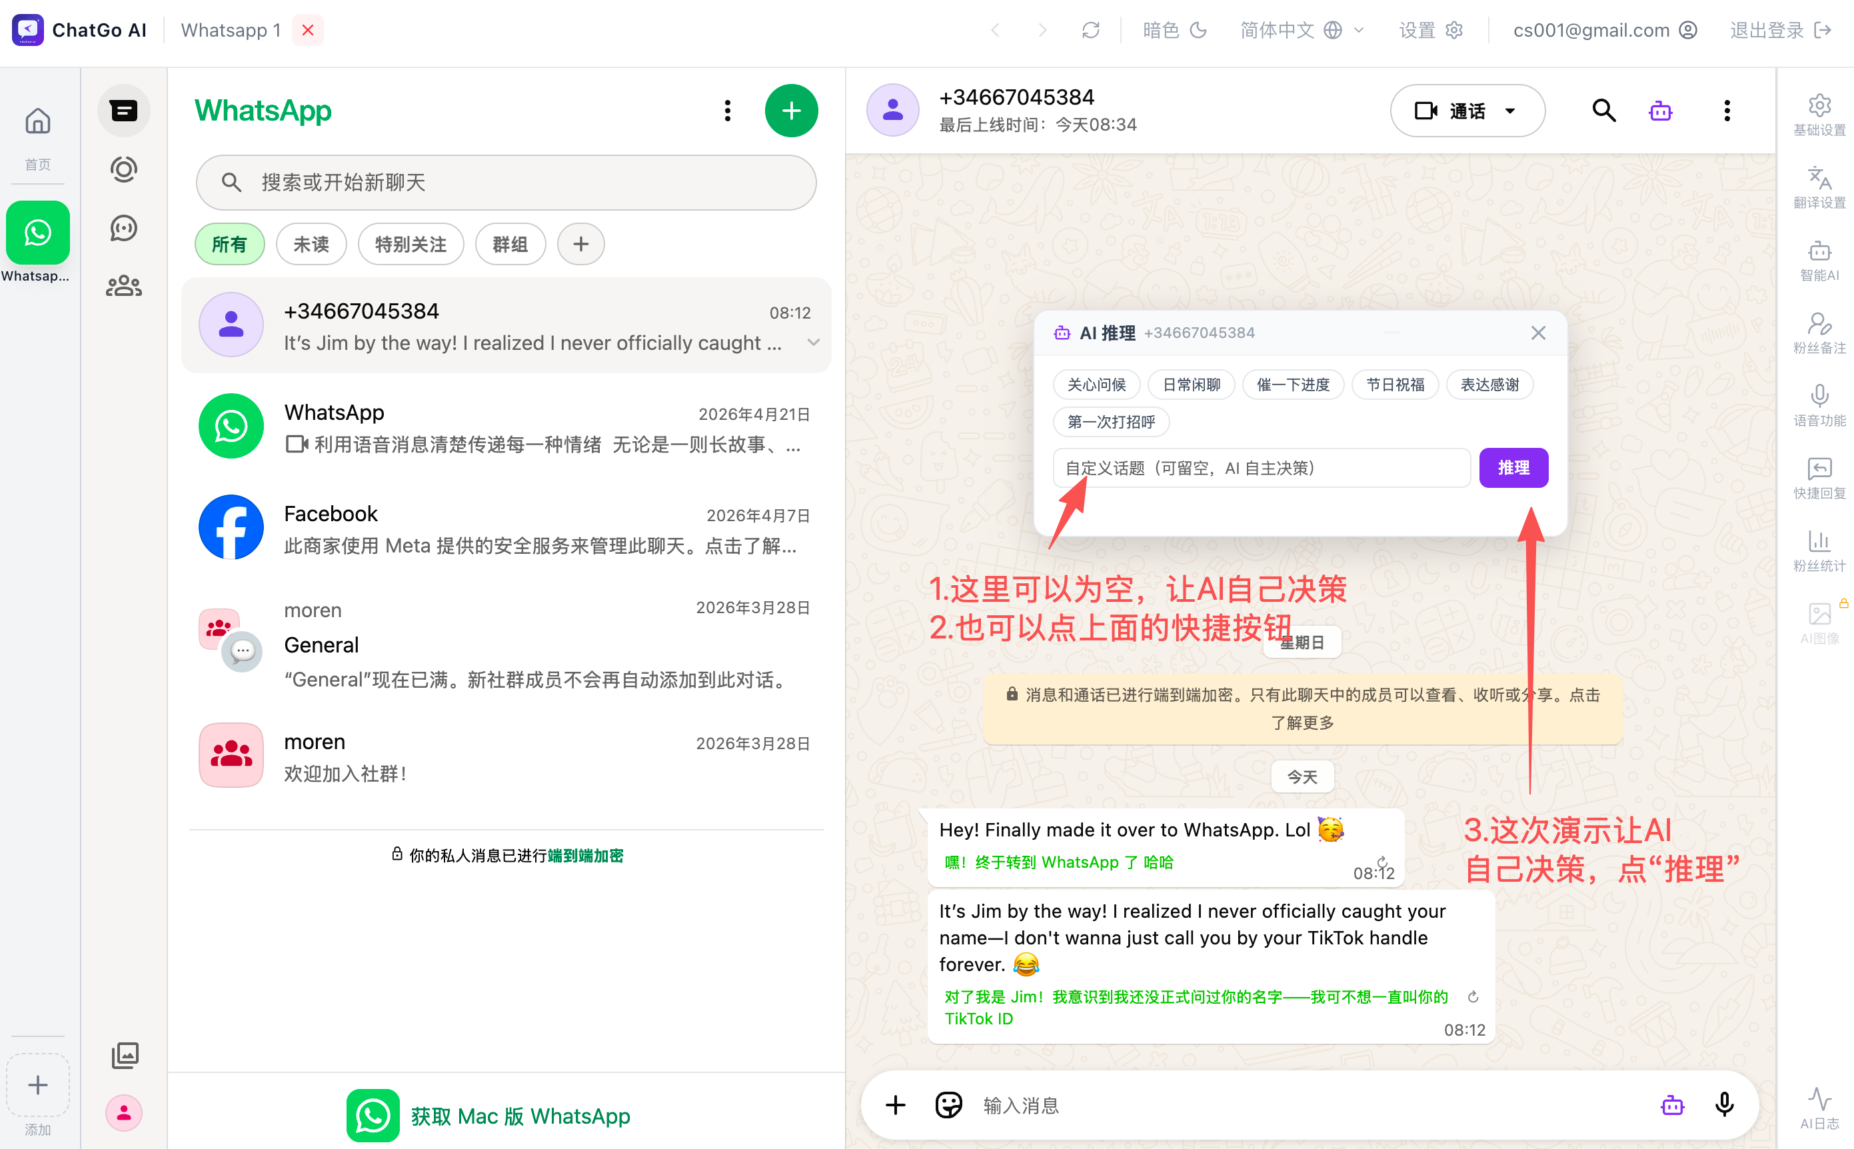Add a new chat list filter
1854x1149 pixels.
click(580, 245)
